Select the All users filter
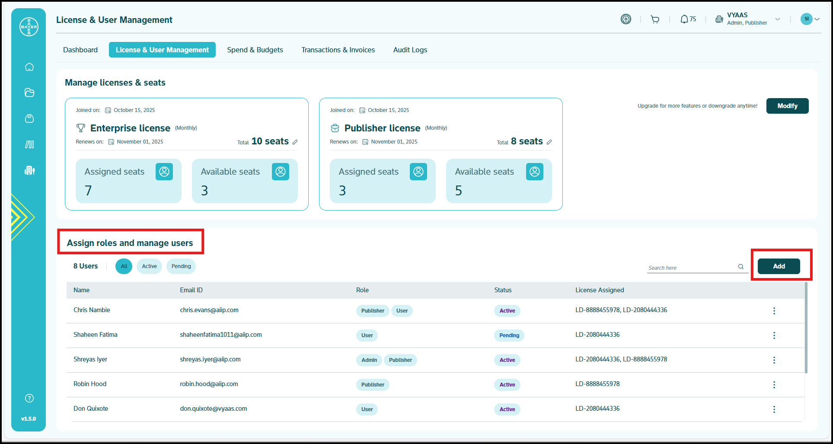833x444 pixels. pyautogui.click(x=124, y=266)
